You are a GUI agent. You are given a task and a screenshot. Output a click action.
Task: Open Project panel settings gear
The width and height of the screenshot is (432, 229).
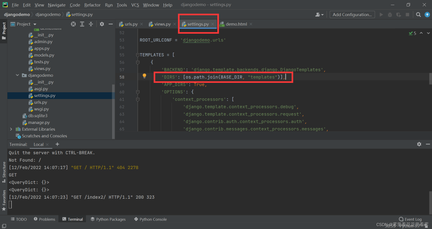tap(102, 24)
